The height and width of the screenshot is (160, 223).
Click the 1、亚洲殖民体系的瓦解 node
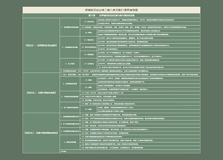pyautogui.click(x=70, y=27)
